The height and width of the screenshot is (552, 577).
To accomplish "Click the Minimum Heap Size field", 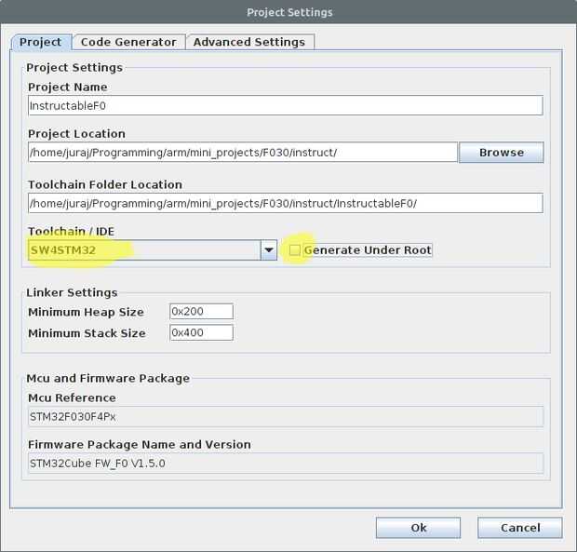I will (x=201, y=312).
